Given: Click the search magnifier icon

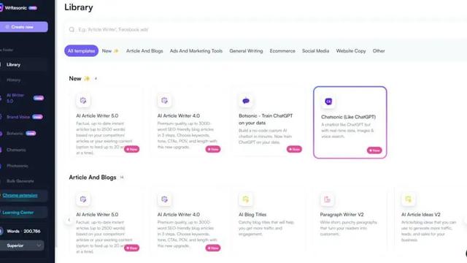Looking at the screenshot, I should coord(72,29).
